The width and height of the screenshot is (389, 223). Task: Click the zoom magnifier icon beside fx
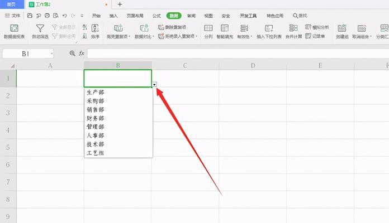pyautogui.click(x=72, y=53)
